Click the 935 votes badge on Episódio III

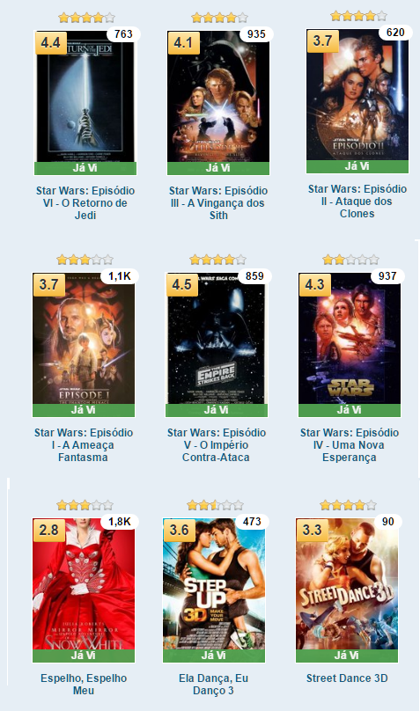click(256, 34)
